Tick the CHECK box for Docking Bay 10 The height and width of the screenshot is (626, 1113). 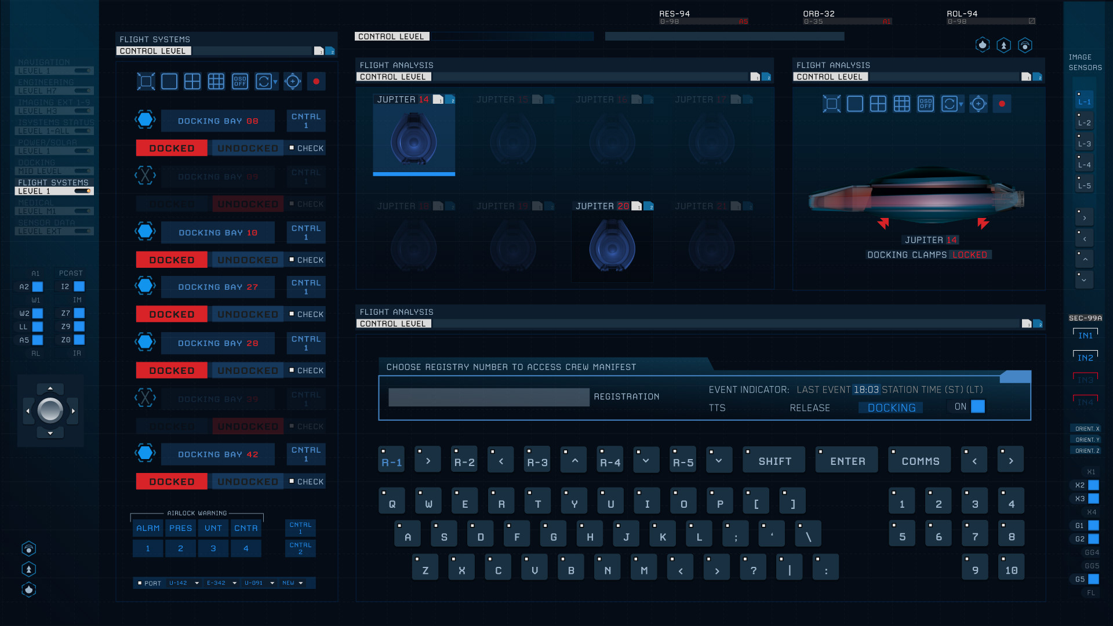point(292,260)
